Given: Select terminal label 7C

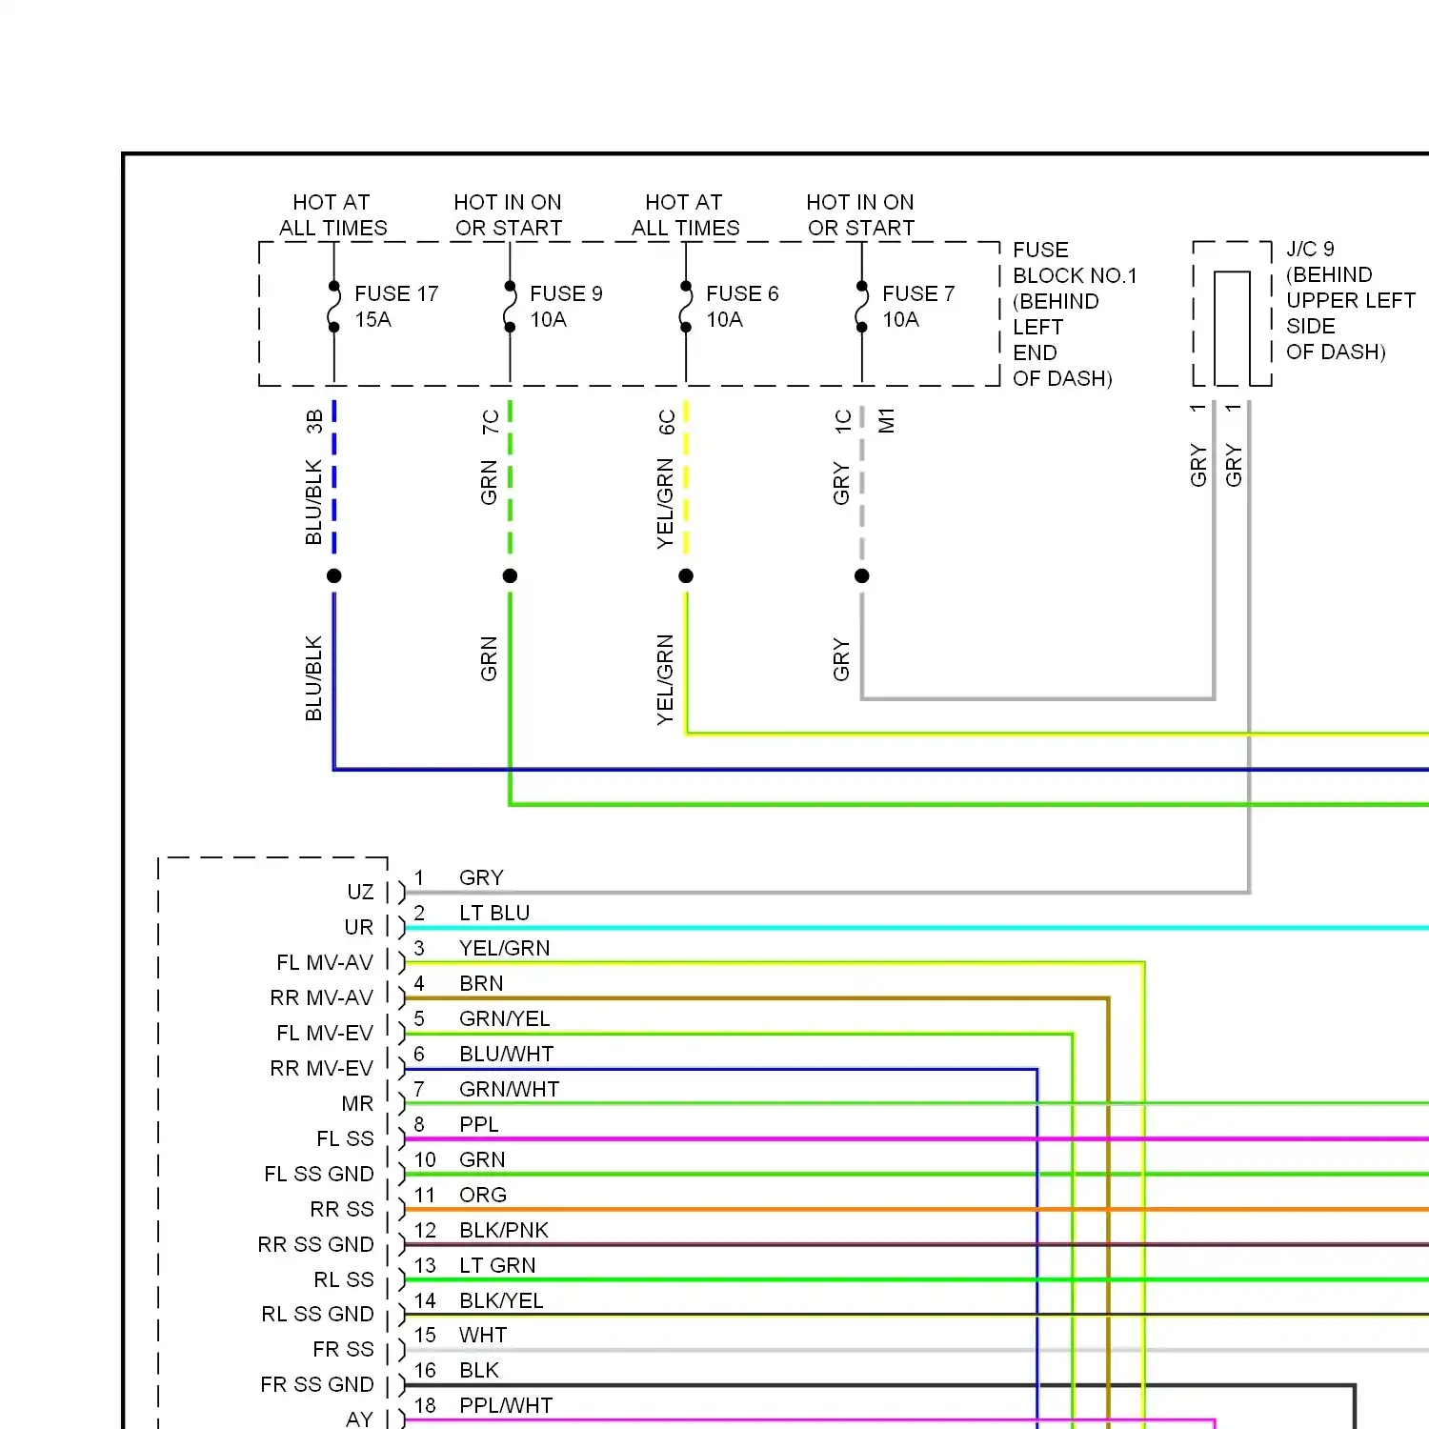Looking at the screenshot, I should 490,422.
